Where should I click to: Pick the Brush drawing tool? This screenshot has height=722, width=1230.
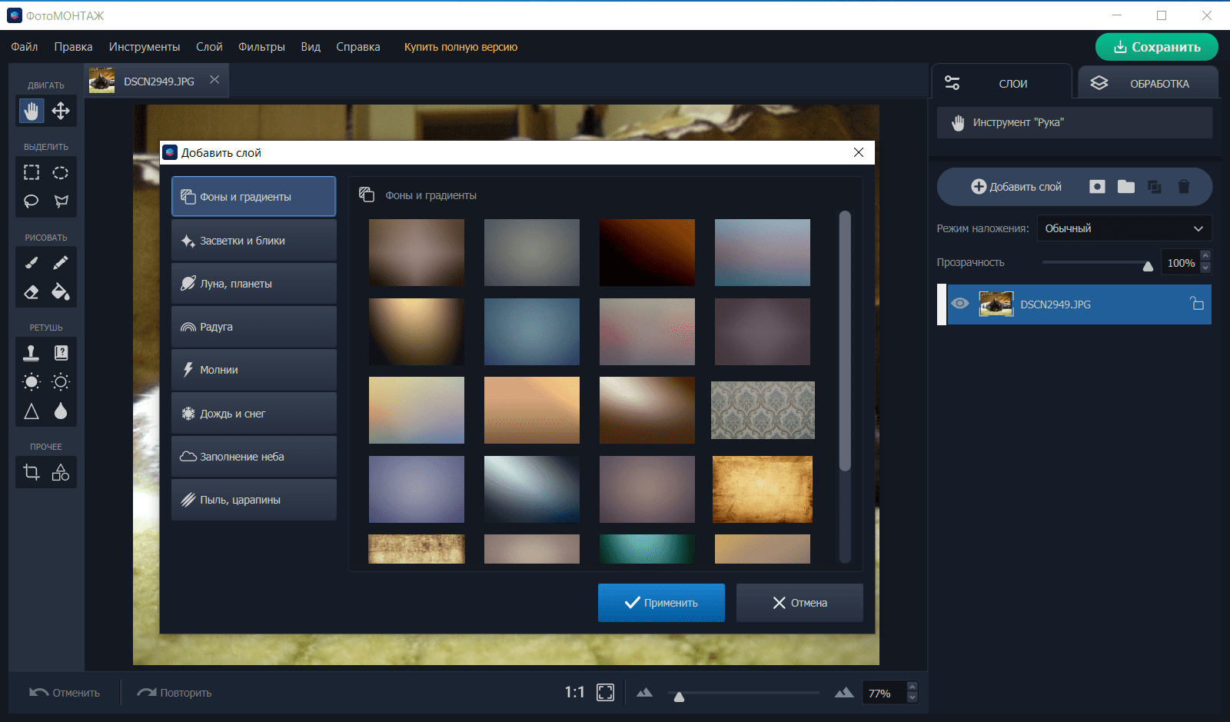coord(32,263)
